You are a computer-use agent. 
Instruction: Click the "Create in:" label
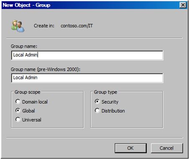click(44, 26)
